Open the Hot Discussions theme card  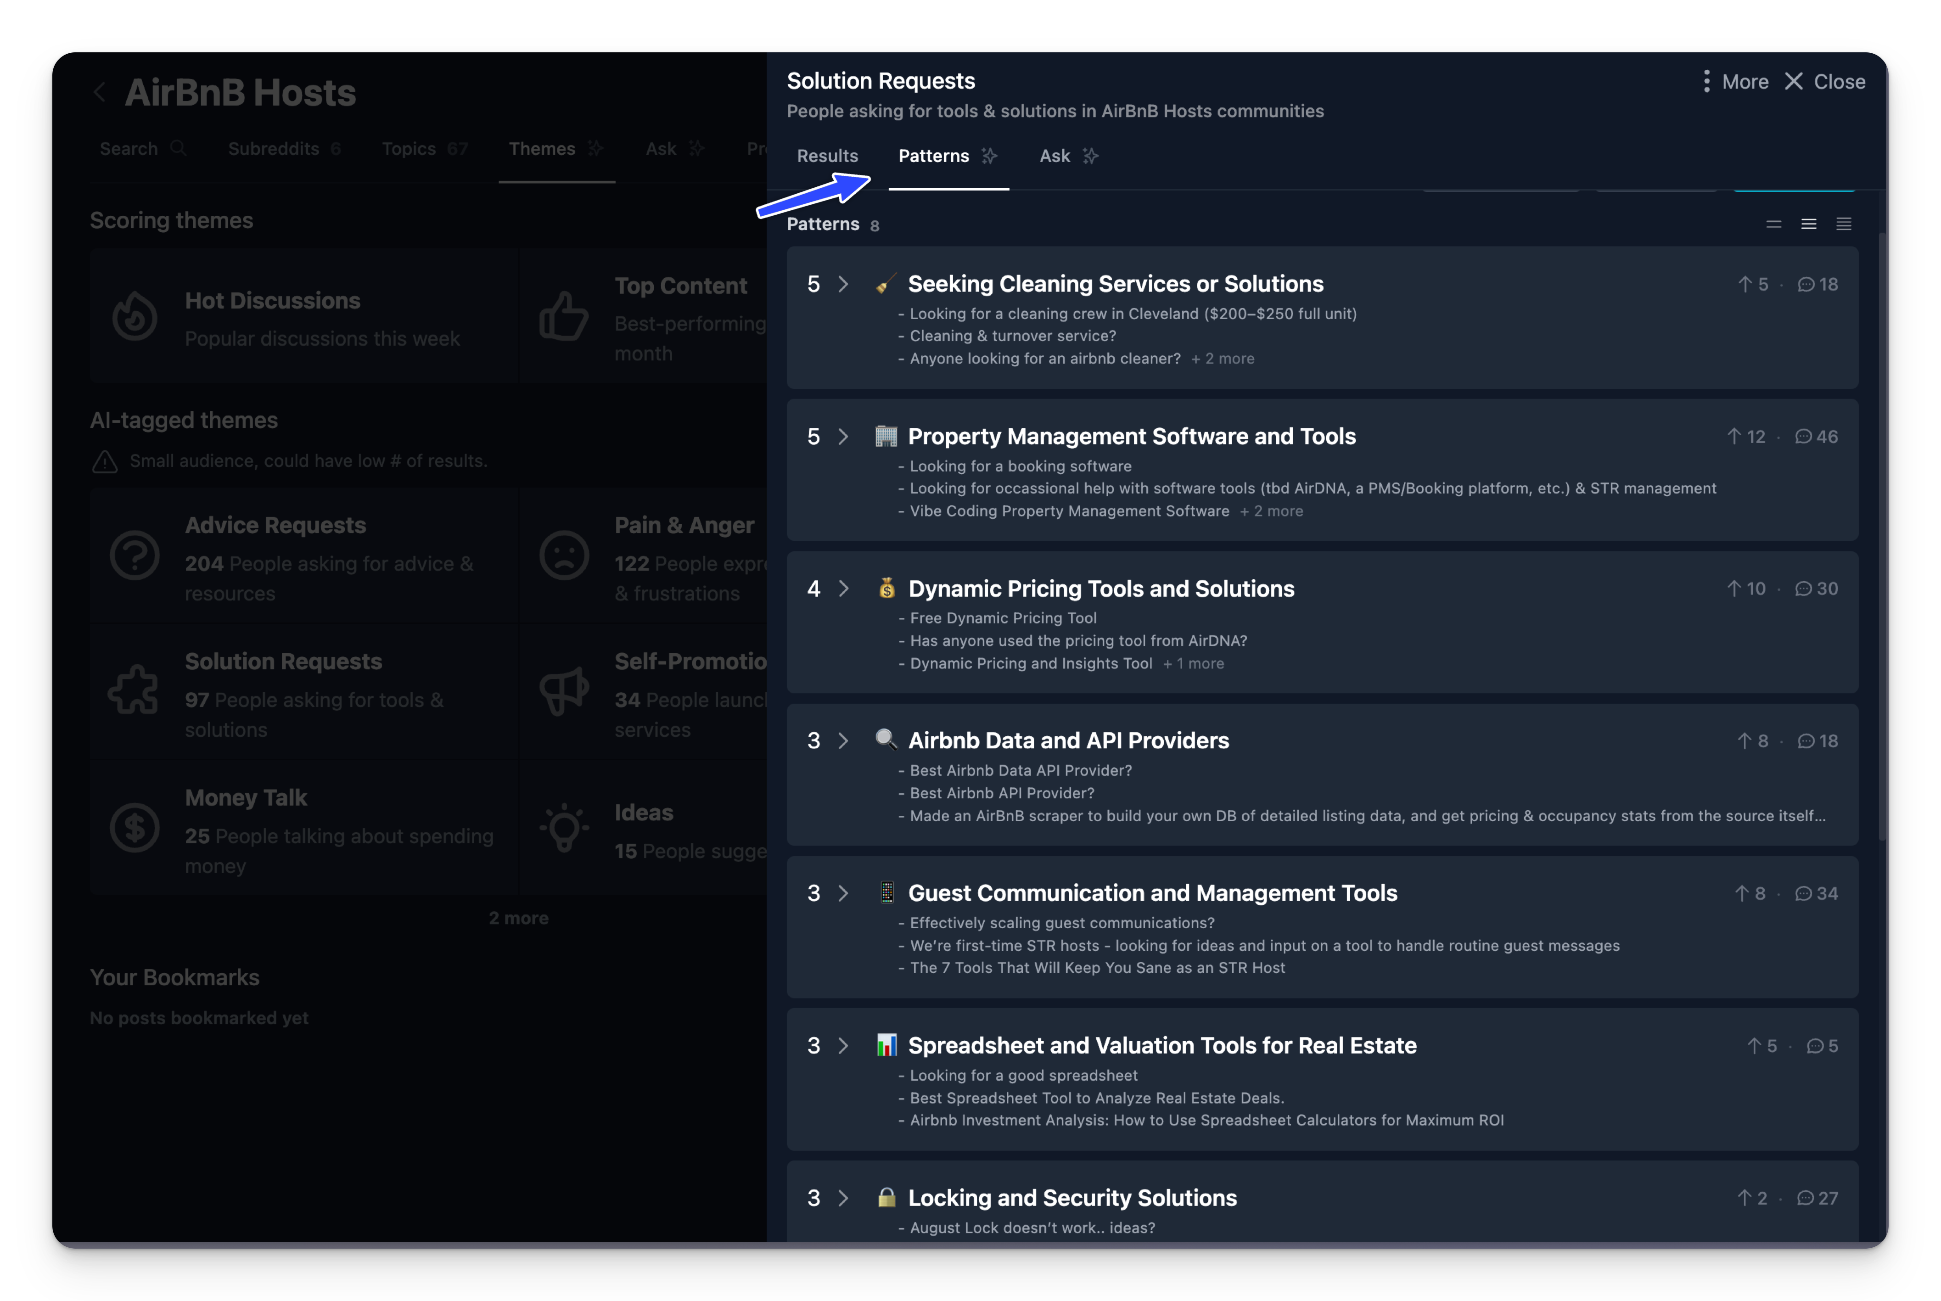coord(303,316)
